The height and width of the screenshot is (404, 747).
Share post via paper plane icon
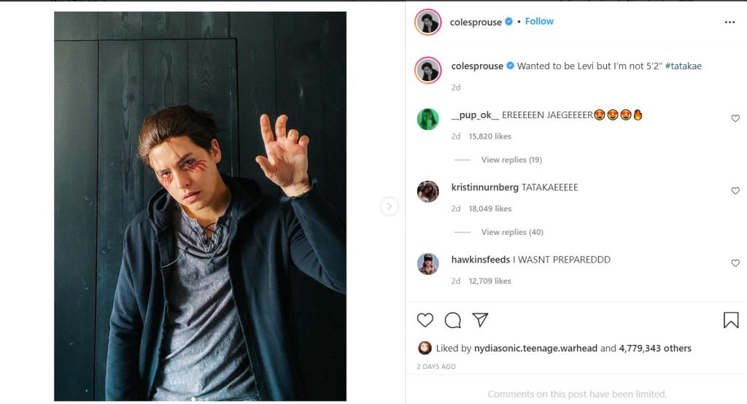[479, 320]
